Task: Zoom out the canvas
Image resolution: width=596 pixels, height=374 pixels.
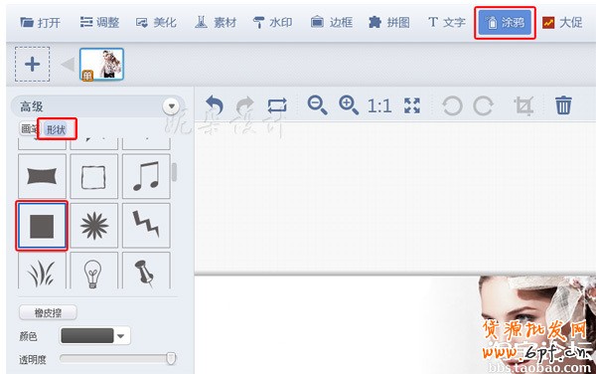Action: coord(318,105)
